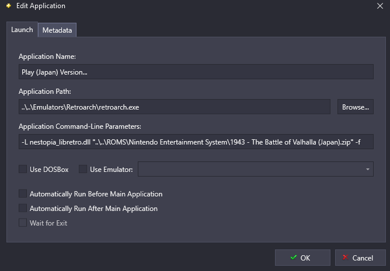Enable the Use DOSBox checkbox
The height and width of the screenshot is (271, 390).
23,169
